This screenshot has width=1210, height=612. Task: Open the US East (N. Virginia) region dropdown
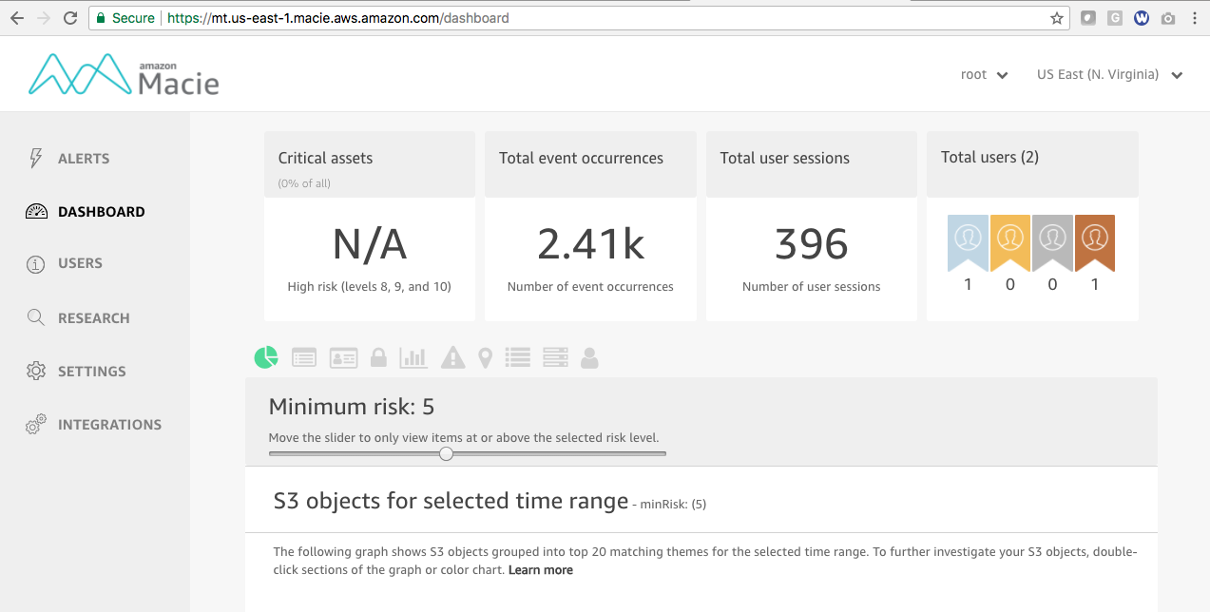[1109, 75]
